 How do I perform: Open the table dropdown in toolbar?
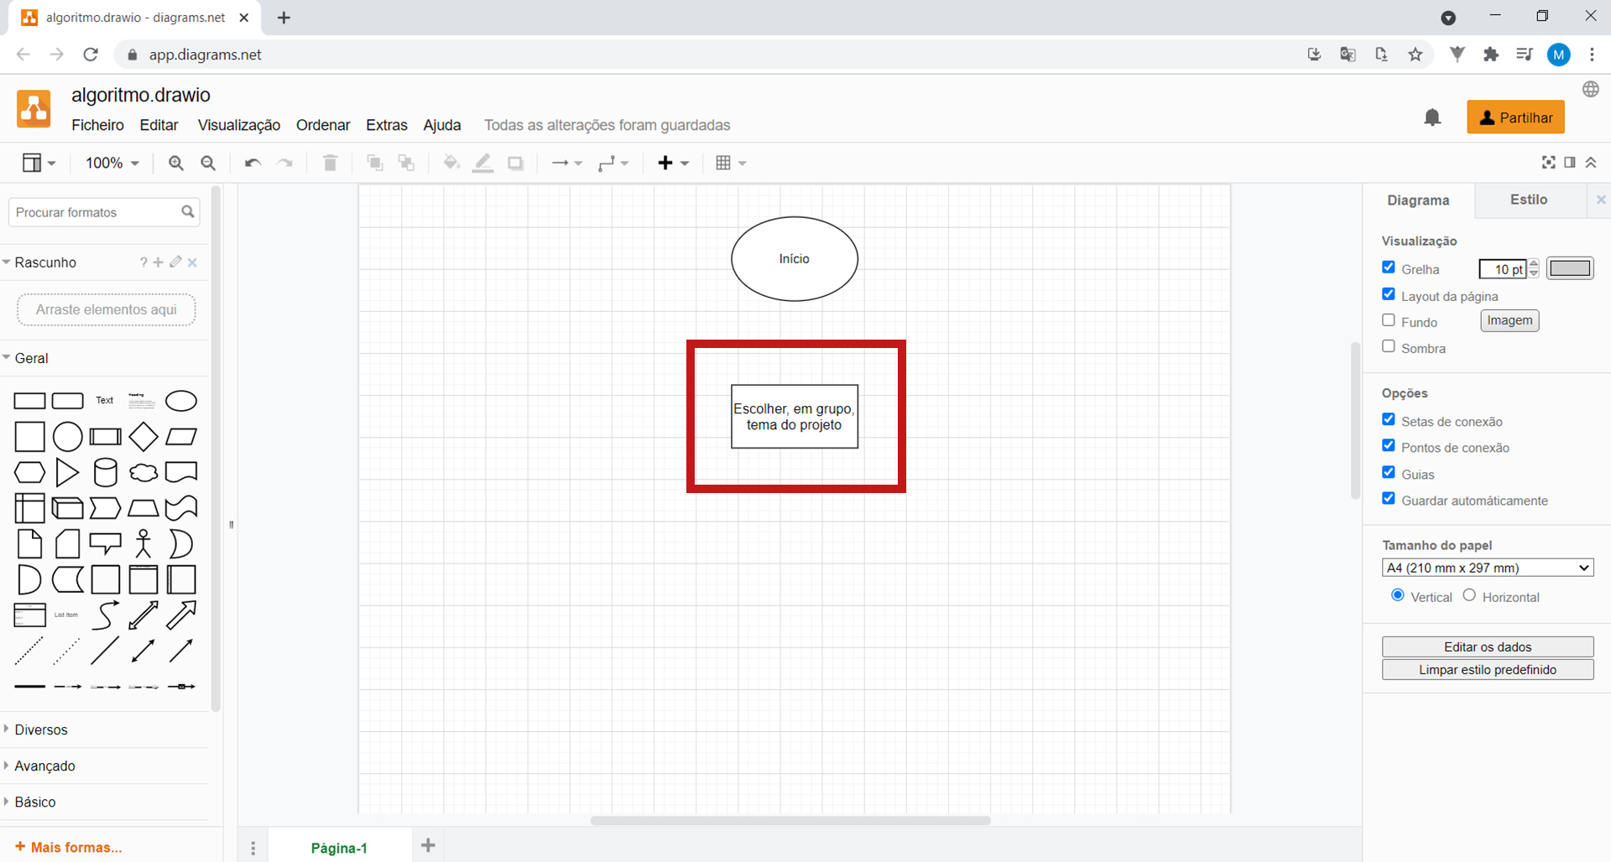(x=731, y=163)
